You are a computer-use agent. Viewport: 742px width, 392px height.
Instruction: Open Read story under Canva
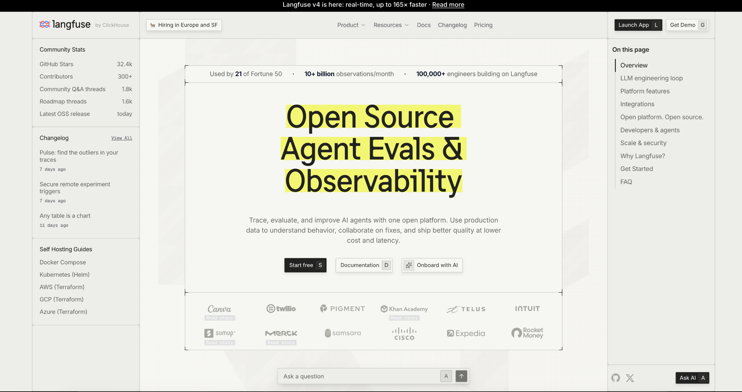coord(220,318)
